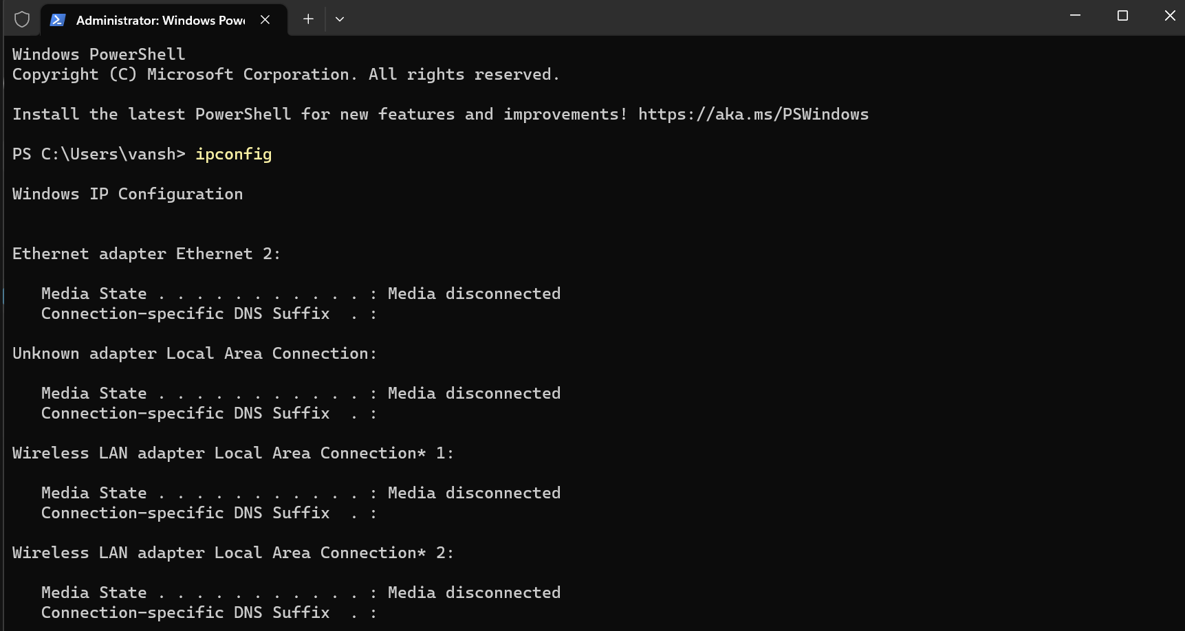
Task: Click the administrator shield icon in title bar
Action: [x=22, y=19]
